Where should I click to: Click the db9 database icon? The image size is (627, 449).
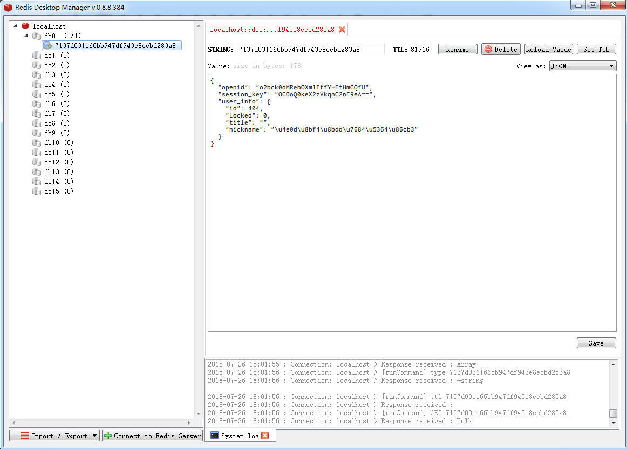click(37, 133)
